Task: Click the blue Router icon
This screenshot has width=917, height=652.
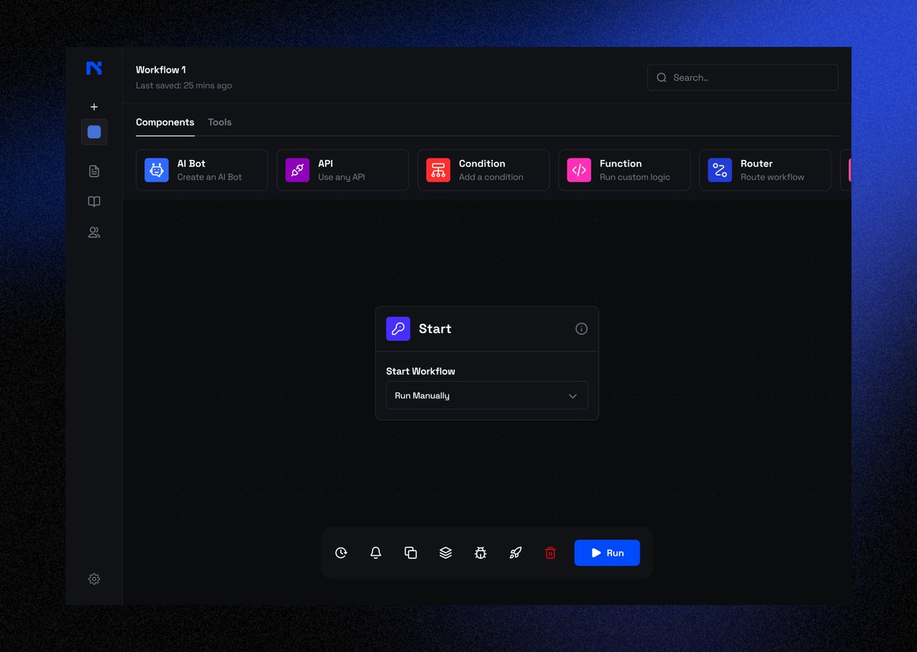Action: point(720,169)
